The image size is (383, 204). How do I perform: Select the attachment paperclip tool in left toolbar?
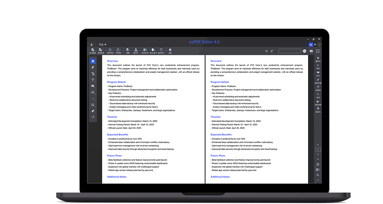(93, 92)
